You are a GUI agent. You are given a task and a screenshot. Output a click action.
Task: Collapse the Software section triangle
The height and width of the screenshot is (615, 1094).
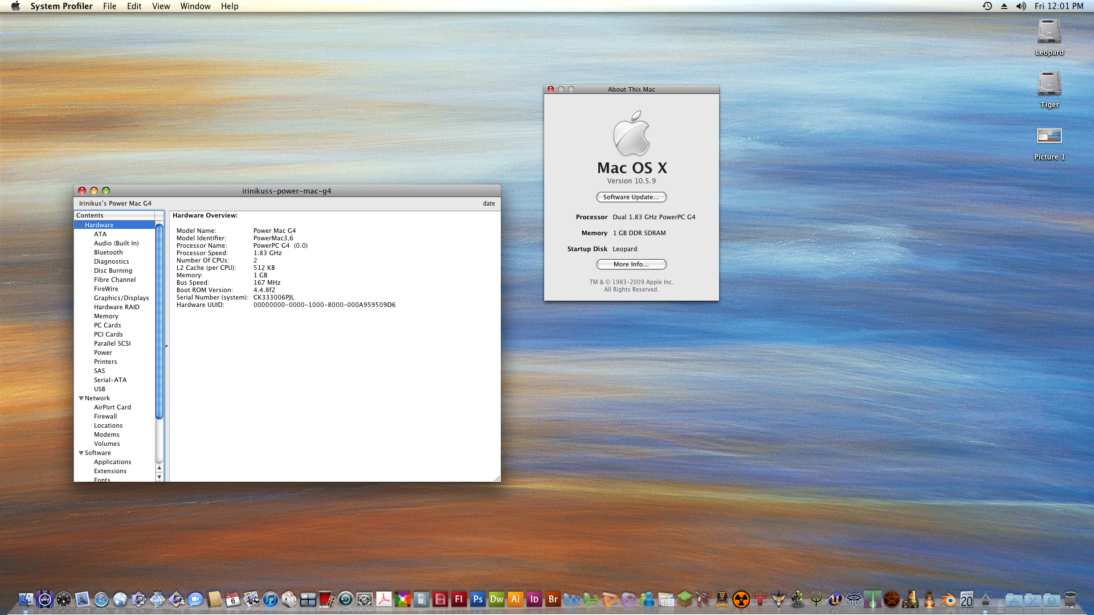(x=81, y=453)
